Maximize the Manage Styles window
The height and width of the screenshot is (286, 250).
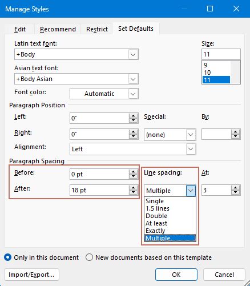210,9
